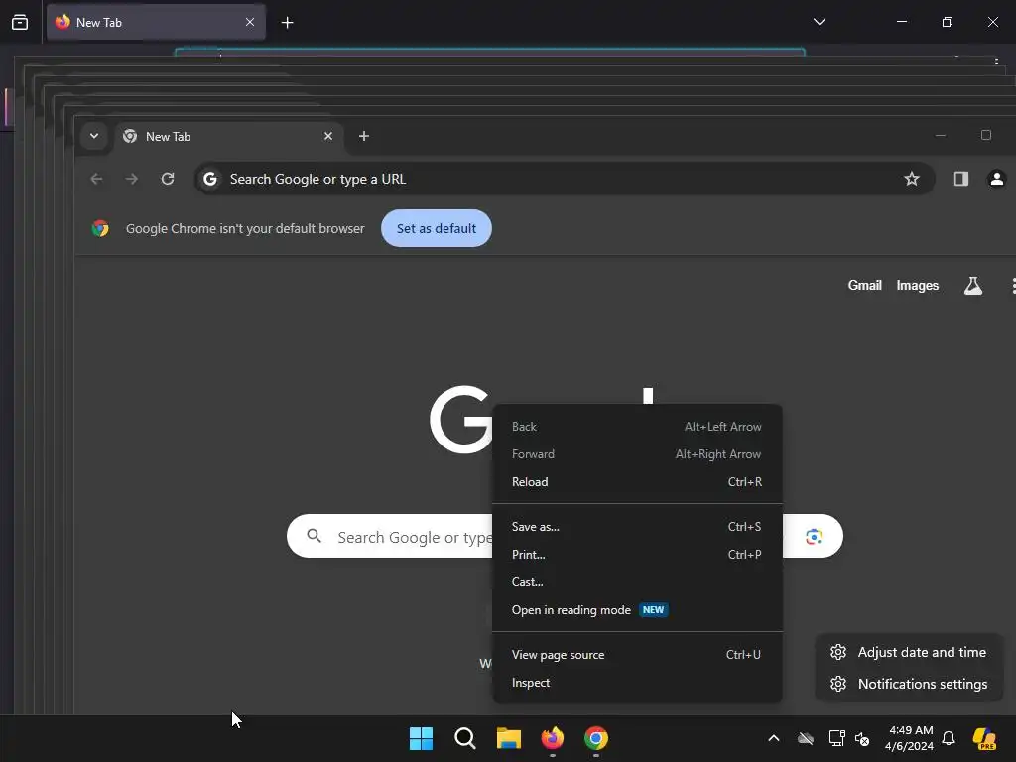Open the Copilot preview taskbar icon
This screenshot has width=1016, height=762.
pos(984,738)
